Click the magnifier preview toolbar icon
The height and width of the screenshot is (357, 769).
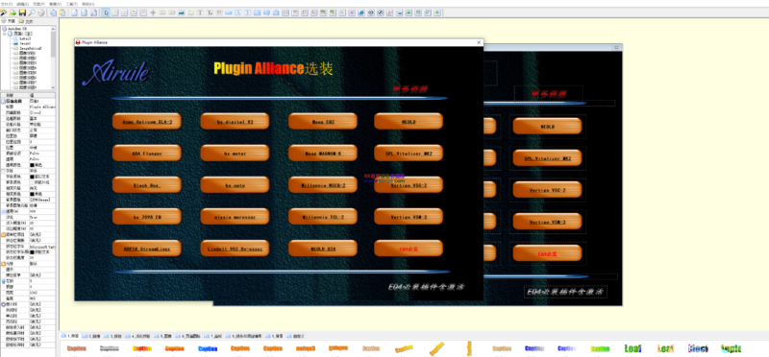[32, 12]
